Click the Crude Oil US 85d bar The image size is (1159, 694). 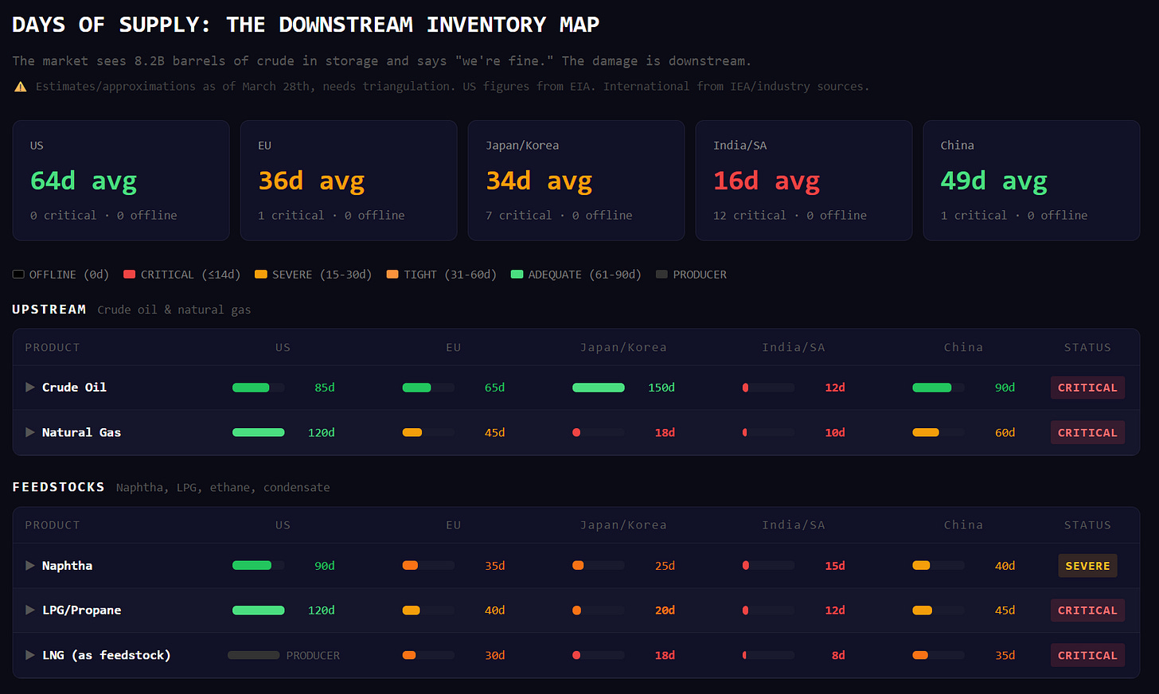(x=258, y=388)
